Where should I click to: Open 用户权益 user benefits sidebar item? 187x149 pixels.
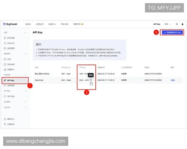(9, 96)
